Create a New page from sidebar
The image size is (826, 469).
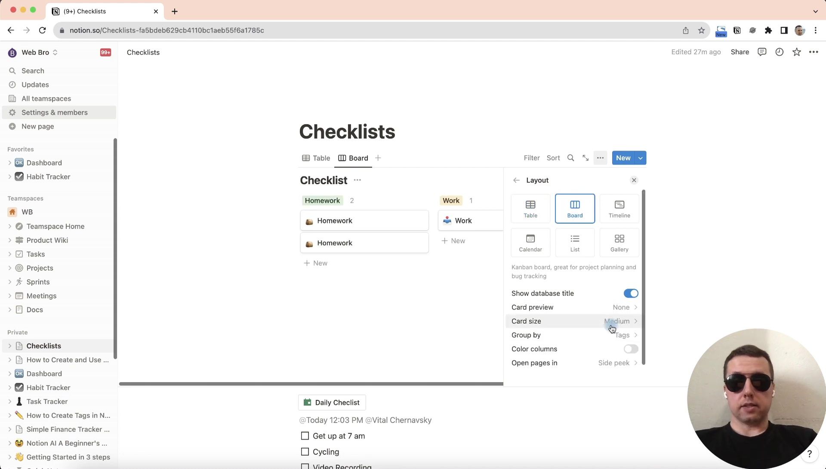click(59, 127)
